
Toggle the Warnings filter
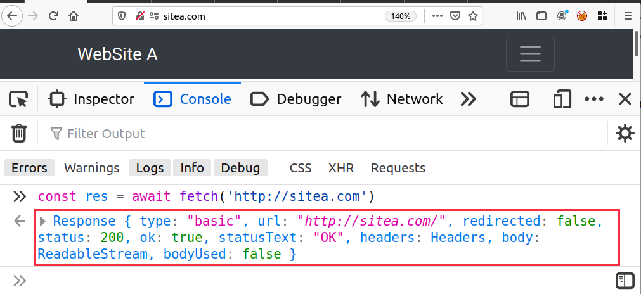point(92,168)
